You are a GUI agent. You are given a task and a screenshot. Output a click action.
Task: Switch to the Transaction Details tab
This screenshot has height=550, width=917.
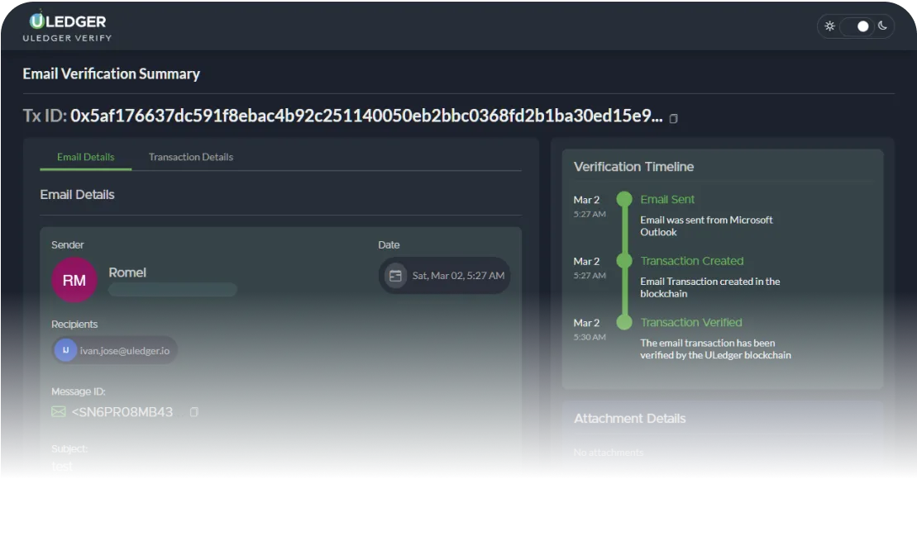191,157
